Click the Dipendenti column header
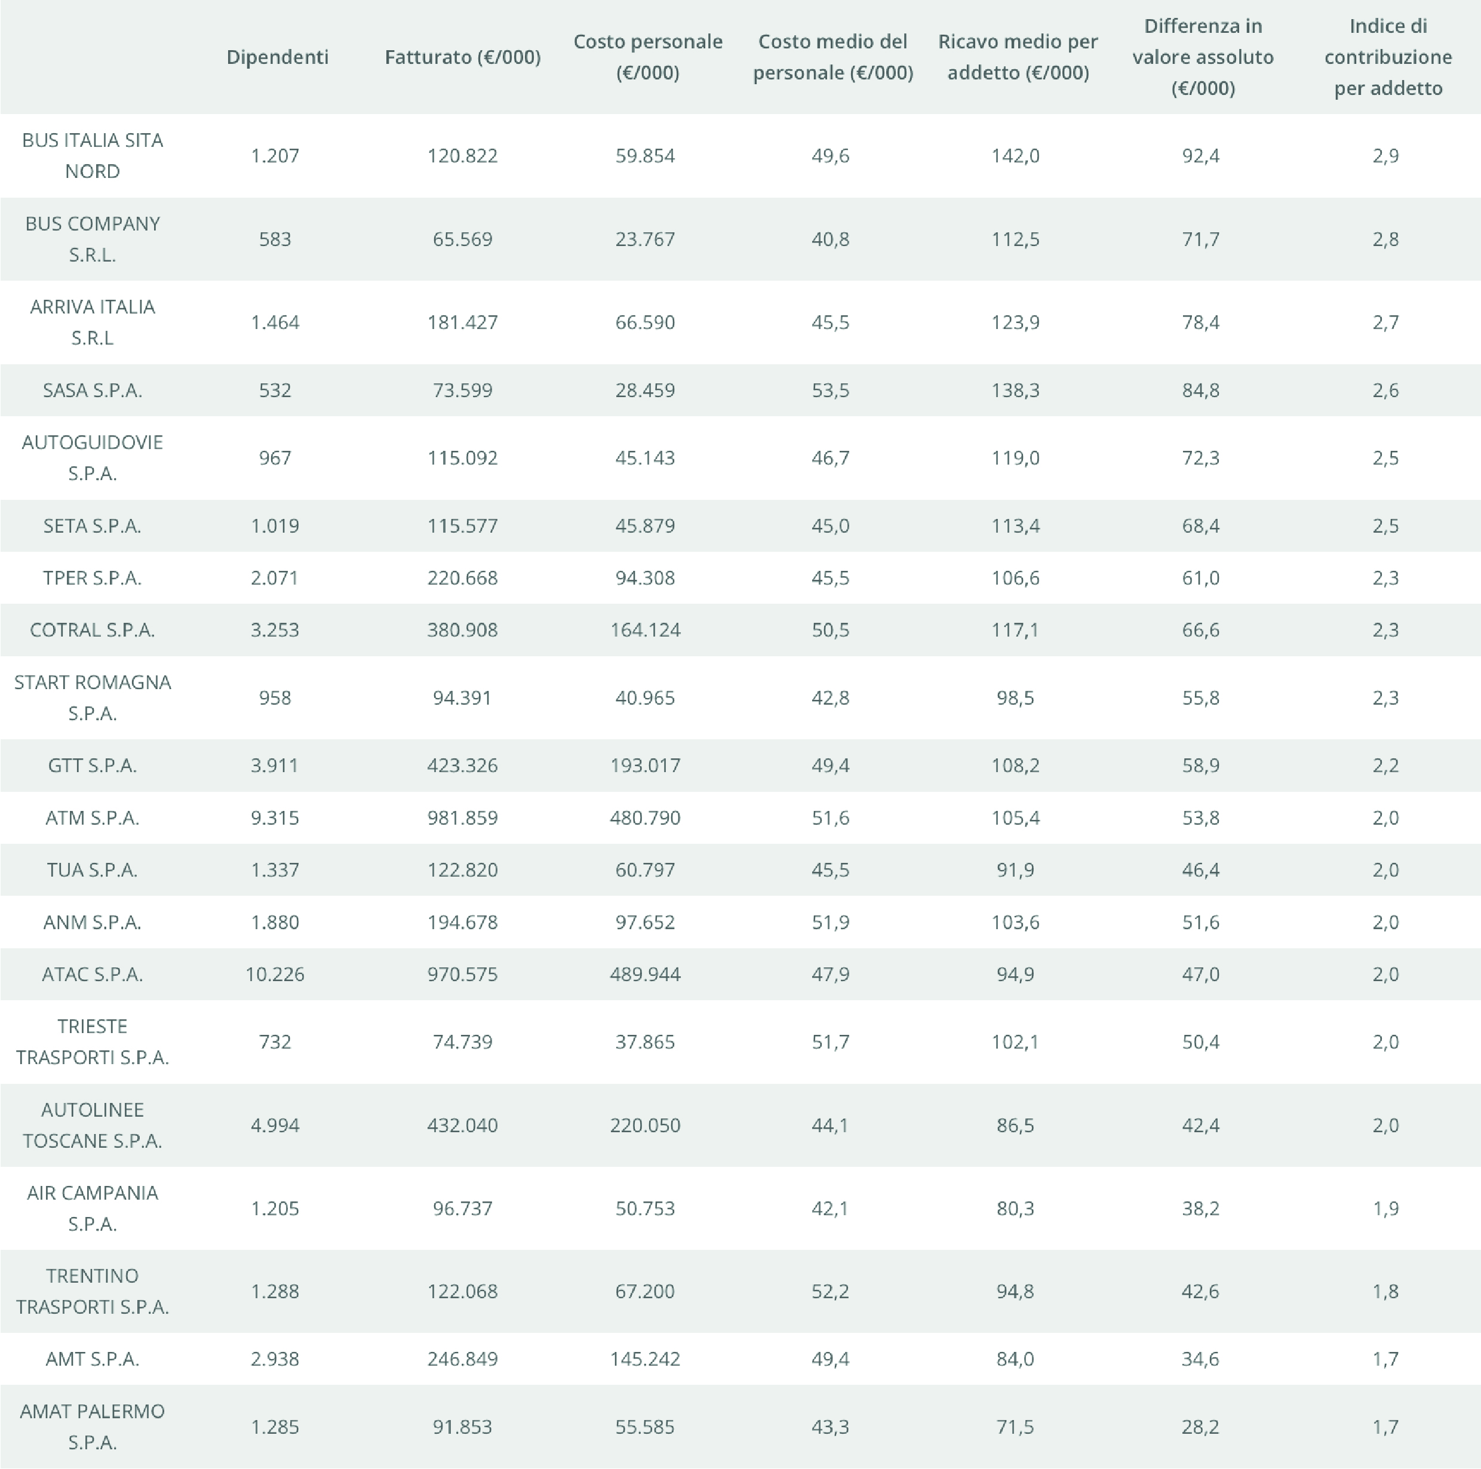This screenshot has width=1481, height=1469. coord(276,57)
